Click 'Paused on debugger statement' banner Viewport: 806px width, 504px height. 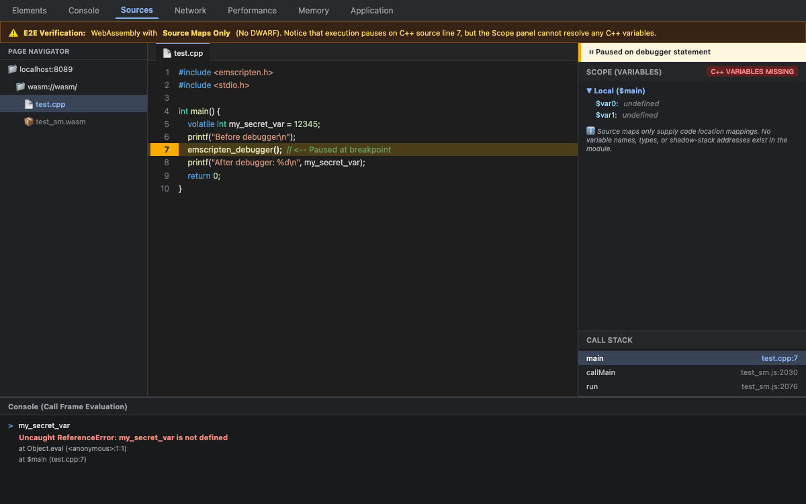click(692, 52)
